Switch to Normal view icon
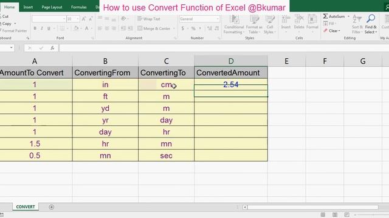389x218 pixels. (x=323, y=214)
